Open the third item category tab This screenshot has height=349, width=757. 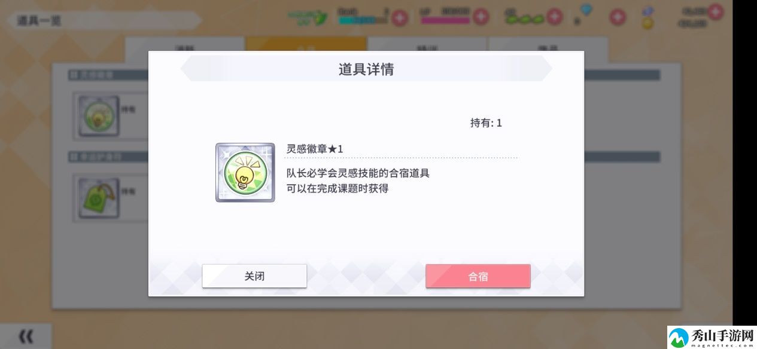coord(428,44)
